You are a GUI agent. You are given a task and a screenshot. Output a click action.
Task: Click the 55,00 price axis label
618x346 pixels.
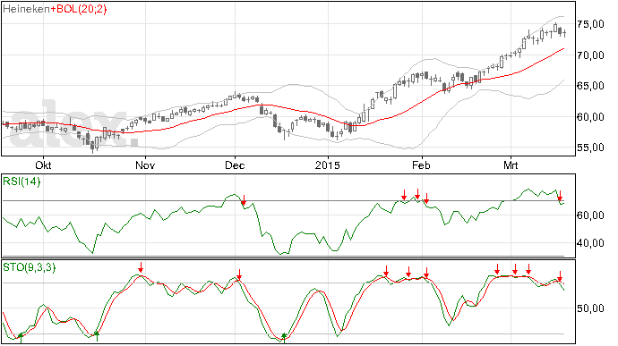pos(590,148)
